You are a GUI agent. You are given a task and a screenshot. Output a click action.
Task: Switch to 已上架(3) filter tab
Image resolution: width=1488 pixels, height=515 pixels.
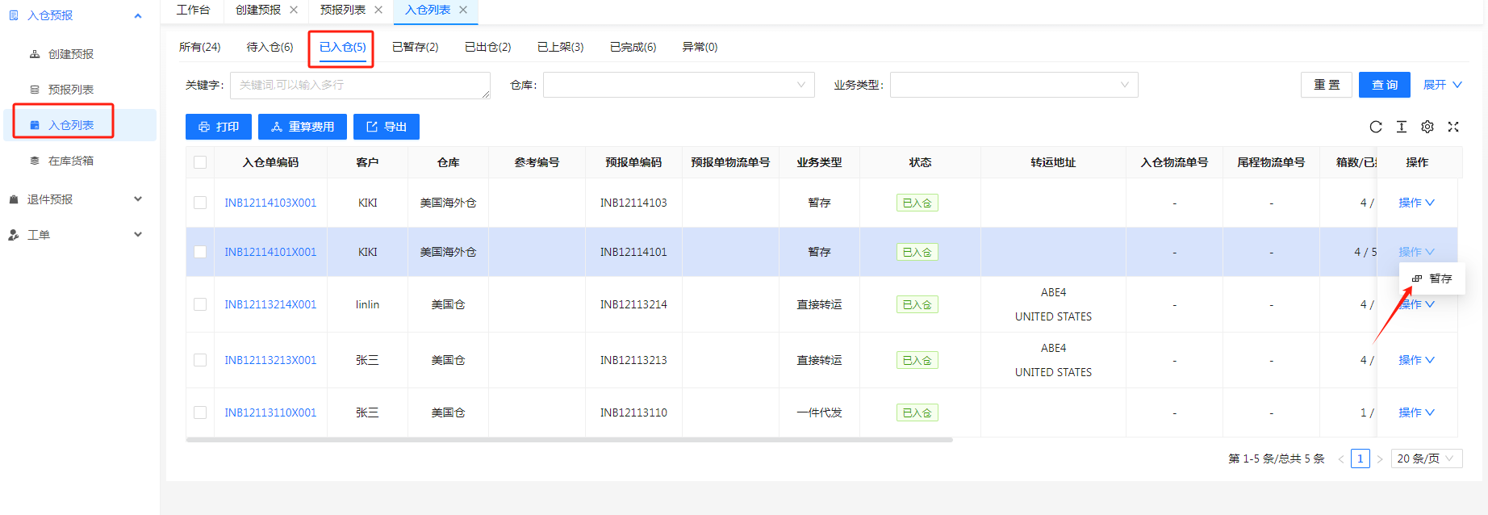click(x=560, y=47)
